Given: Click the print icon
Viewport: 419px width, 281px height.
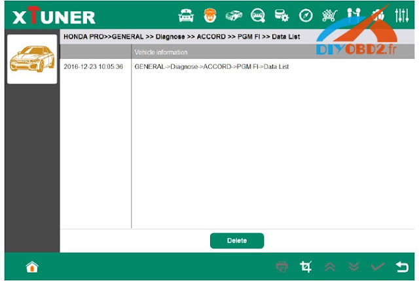Looking at the screenshot, I should coord(282,267).
